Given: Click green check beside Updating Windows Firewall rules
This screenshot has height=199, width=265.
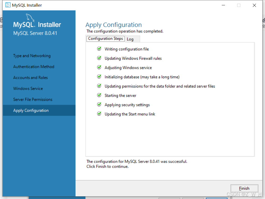Looking at the screenshot, I should coord(99,58).
